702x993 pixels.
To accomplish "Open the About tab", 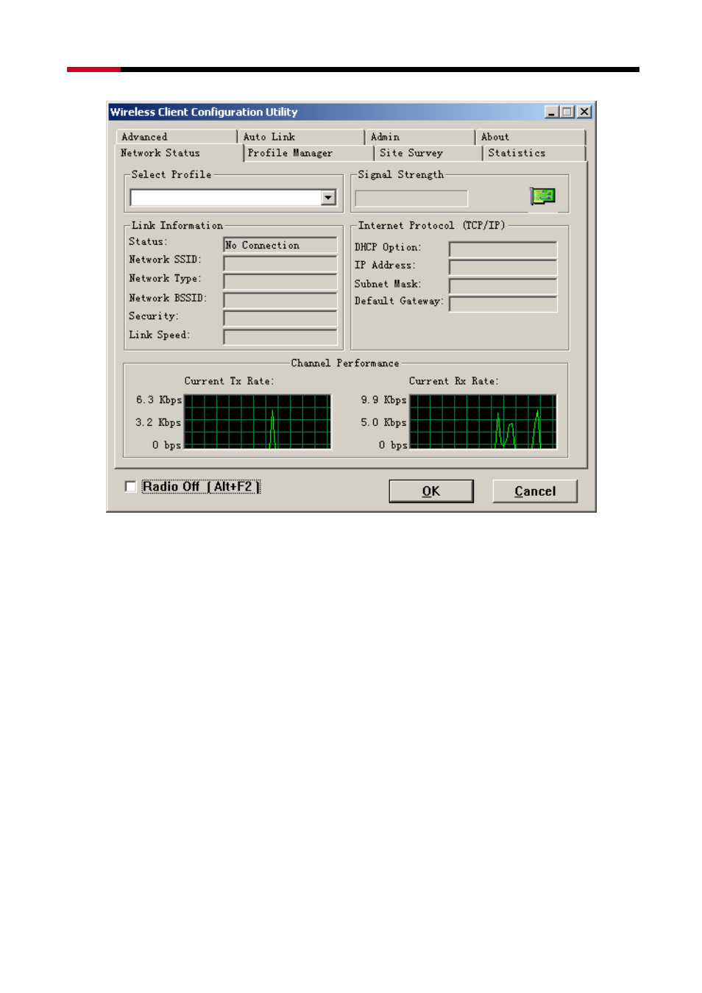I will pos(531,137).
